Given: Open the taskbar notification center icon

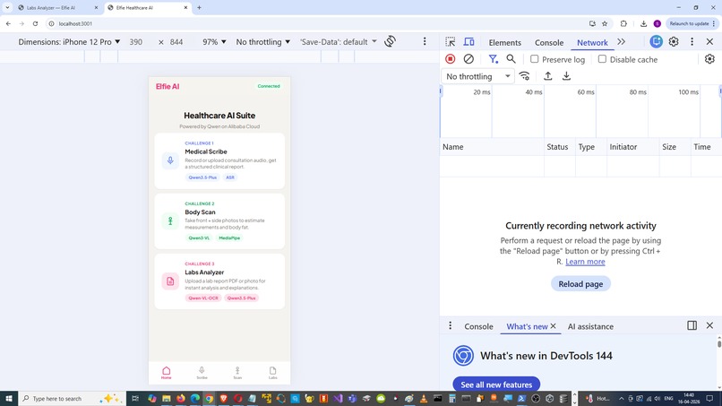Looking at the screenshot, I should coord(709,398).
